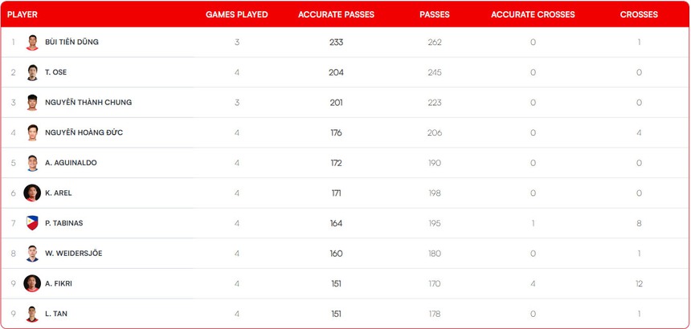Sort by Accurate Crosses column header
This screenshot has width=691, height=329.
pos(533,14)
